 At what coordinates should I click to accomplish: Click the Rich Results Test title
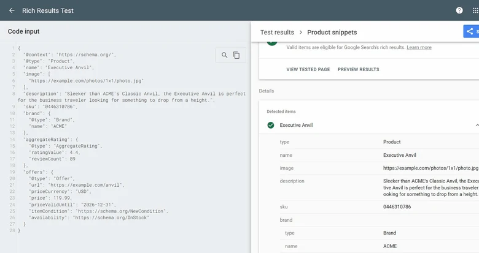tap(48, 10)
